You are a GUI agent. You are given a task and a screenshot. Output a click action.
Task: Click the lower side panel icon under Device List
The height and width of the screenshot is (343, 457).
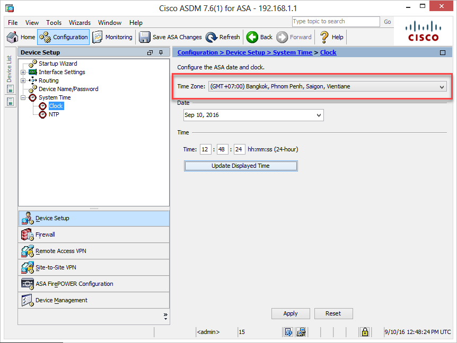[x=10, y=102]
